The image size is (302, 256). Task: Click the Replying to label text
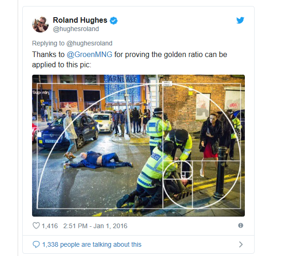(48, 43)
